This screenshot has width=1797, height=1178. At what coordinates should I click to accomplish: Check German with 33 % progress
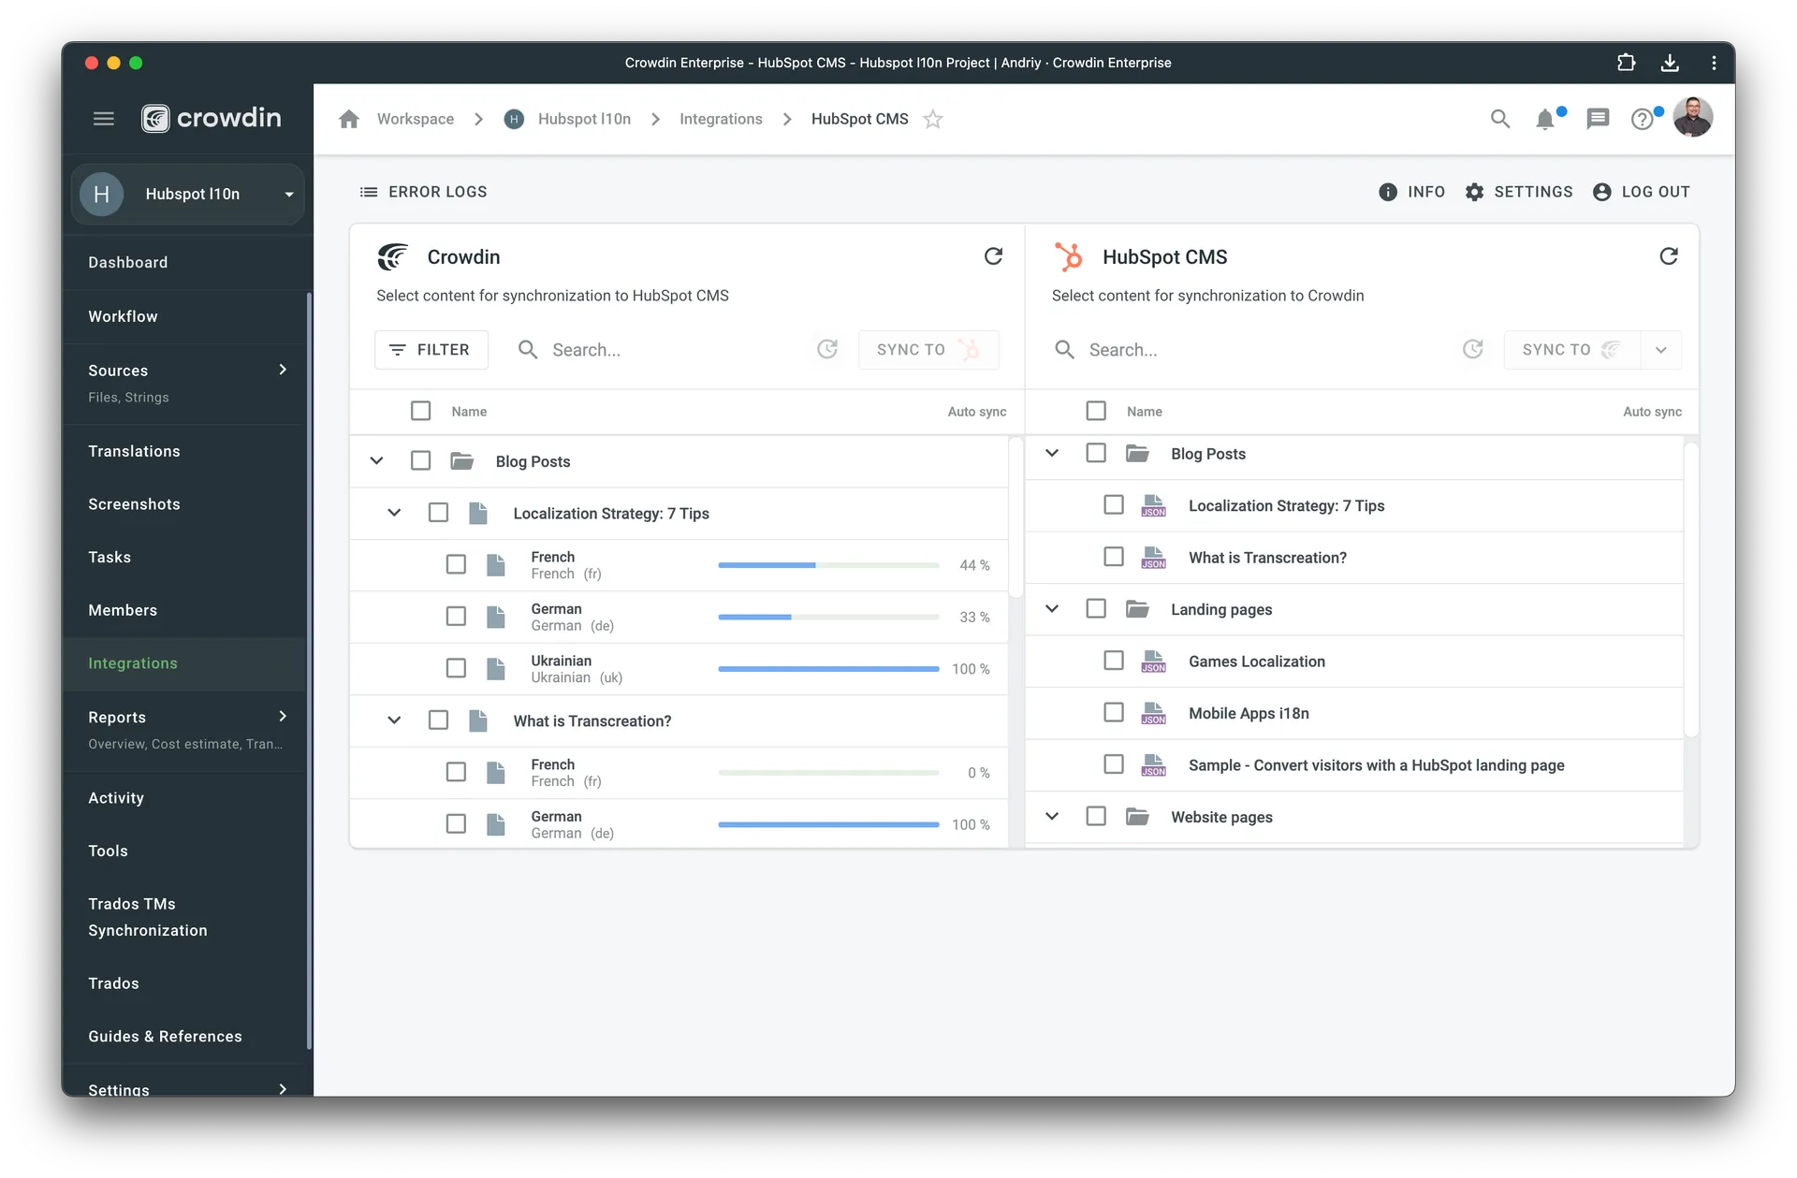[x=456, y=617]
